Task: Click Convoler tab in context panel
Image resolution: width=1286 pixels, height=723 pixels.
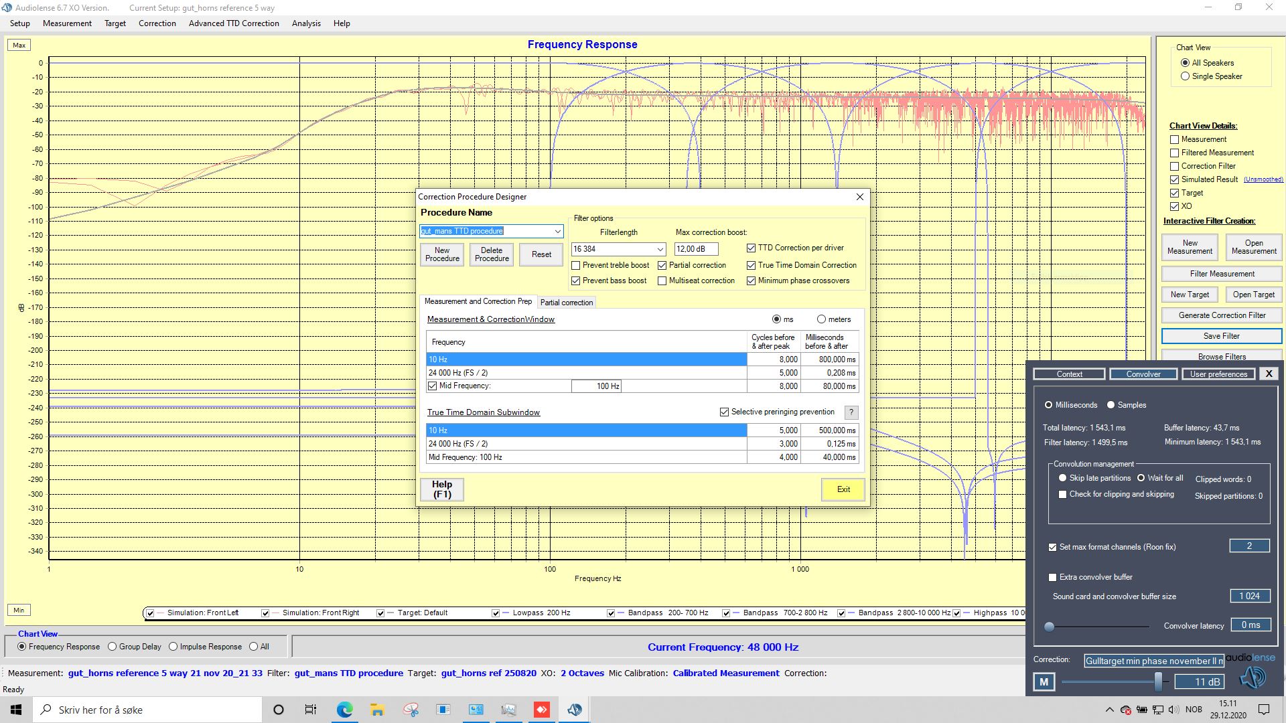Action: click(x=1143, y=374)
